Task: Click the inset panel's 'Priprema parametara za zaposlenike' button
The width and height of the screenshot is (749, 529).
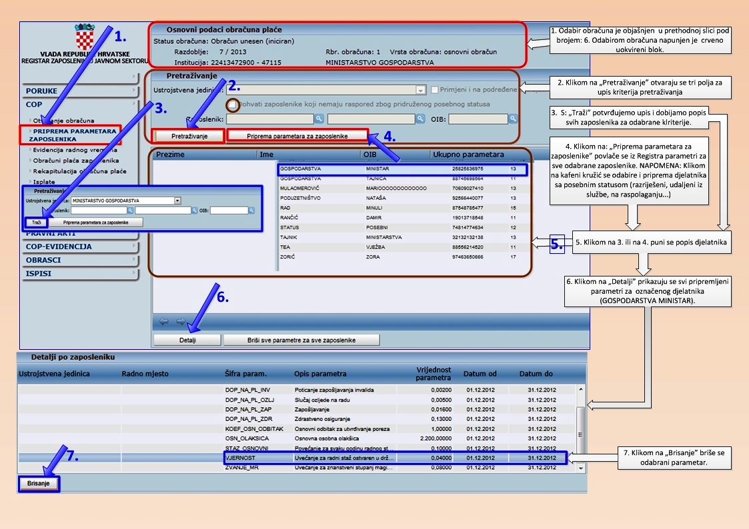Action: click(x=95, y=223)
